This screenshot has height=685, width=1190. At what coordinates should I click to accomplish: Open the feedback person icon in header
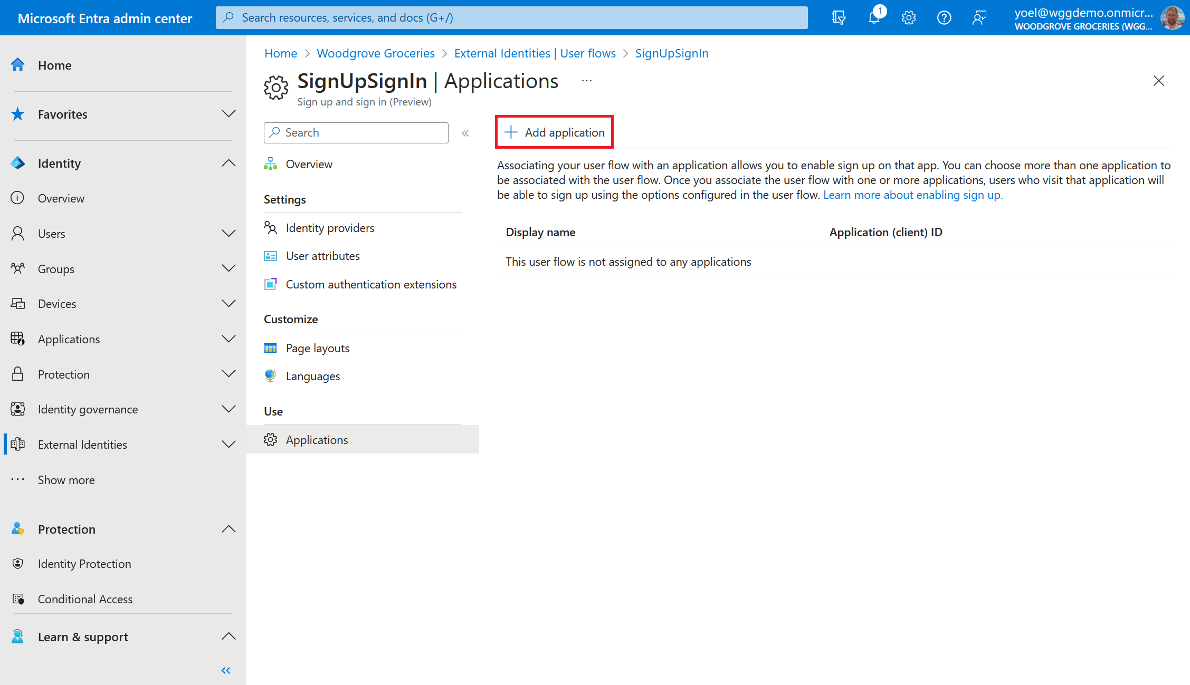[979, 18]
